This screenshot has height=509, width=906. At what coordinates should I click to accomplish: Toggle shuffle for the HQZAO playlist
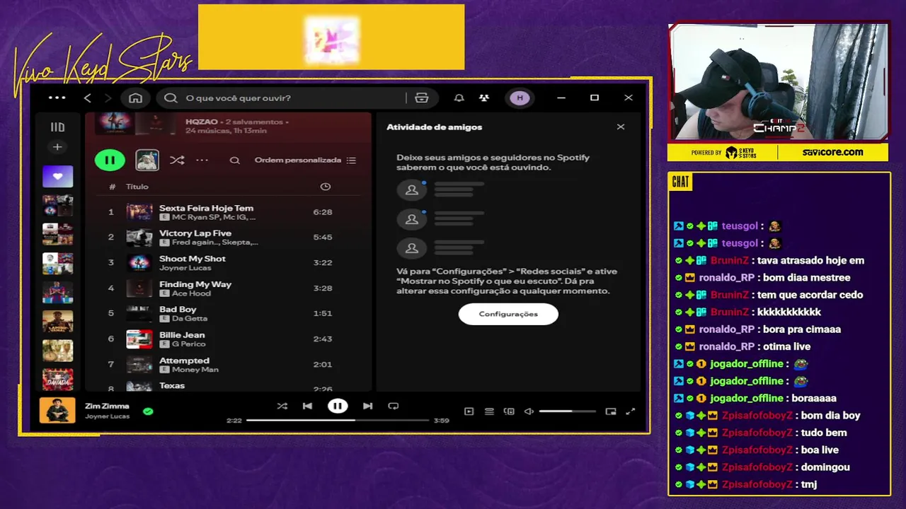coord(177,160)
